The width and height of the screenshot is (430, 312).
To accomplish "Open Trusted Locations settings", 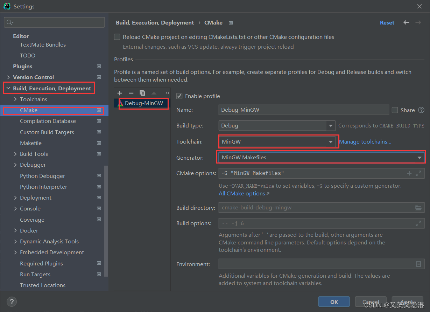I will 43,285.
